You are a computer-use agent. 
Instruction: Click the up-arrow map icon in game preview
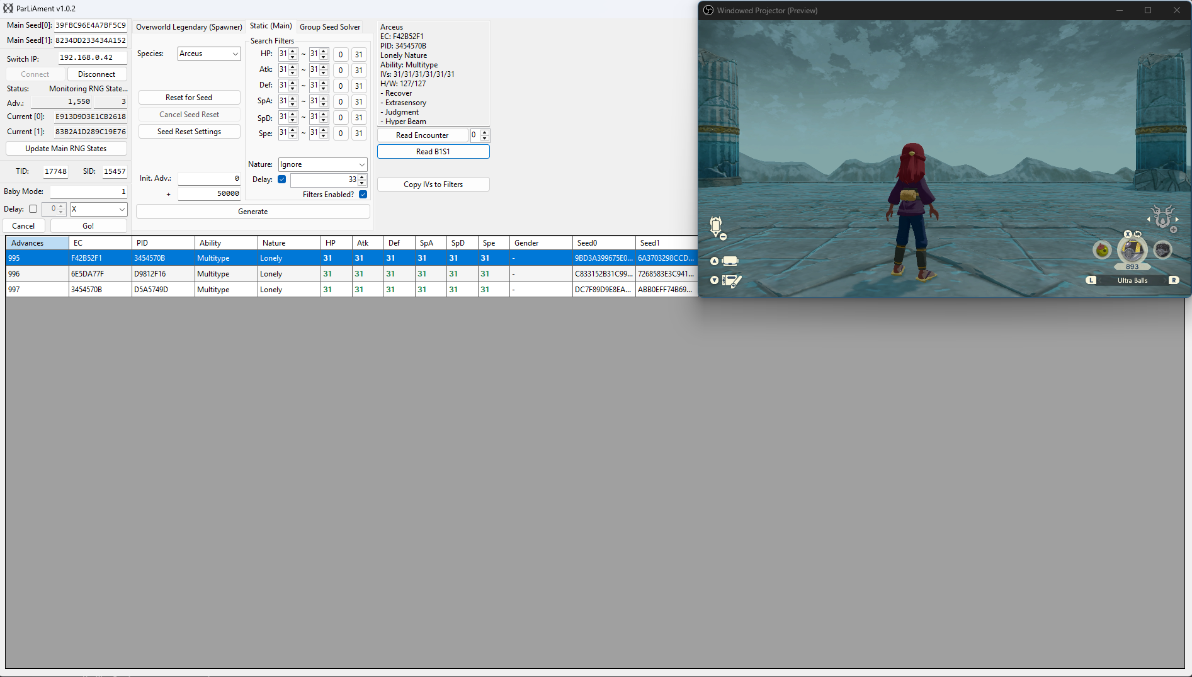[x=724, y=261]
